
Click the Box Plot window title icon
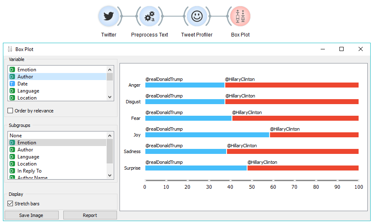(10, 49)
